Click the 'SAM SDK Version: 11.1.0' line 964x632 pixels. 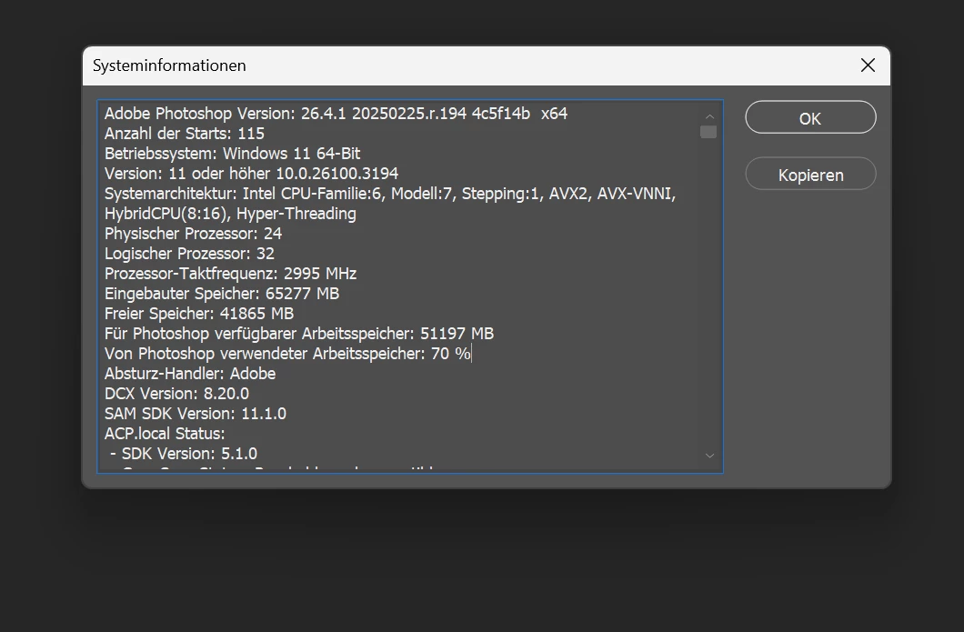point(195,414)
